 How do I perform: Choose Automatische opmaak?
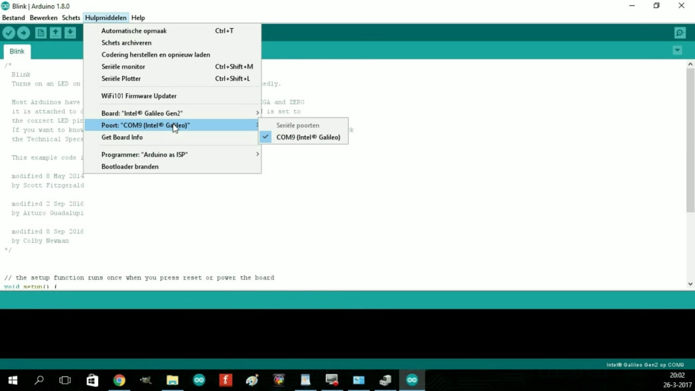pyautogui.click(x=173, y=31)
